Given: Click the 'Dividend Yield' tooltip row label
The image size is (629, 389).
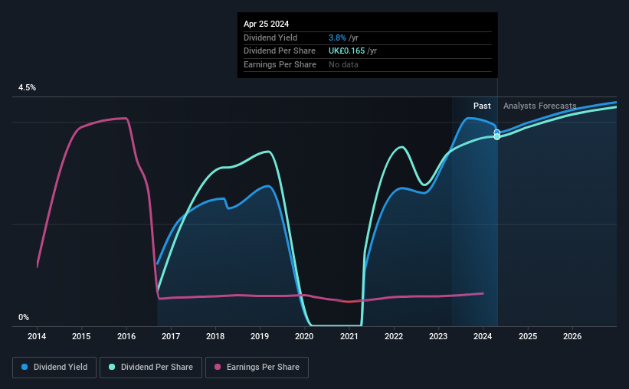Looking at the screenshot, I should click(270, 38).
